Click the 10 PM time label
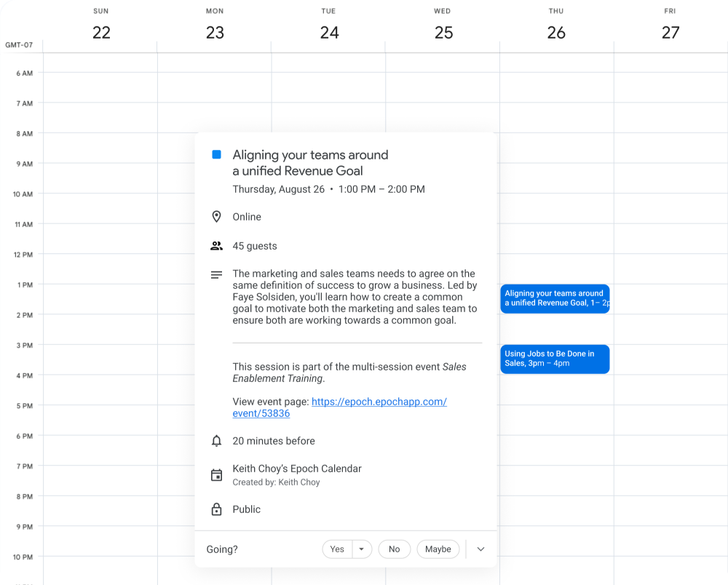728x585 pixels. (x=23, y=557)
